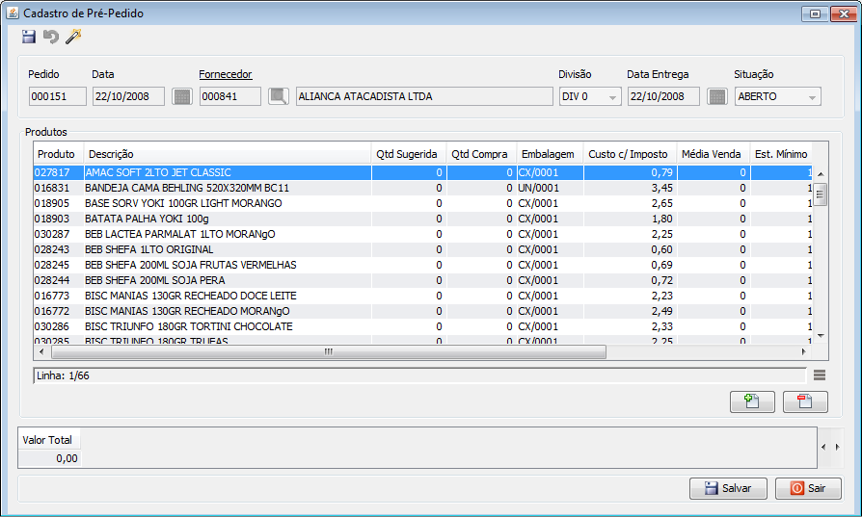This screenshot has width=862, height=517.
Task: Select row BISC TRIUNFO 180GR TORTINI CHOCOLATE
Action: click(x=422, y=326)
